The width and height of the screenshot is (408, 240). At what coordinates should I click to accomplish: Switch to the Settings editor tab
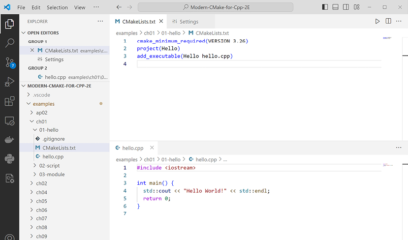pyautogui.click(x=188, y=22)
